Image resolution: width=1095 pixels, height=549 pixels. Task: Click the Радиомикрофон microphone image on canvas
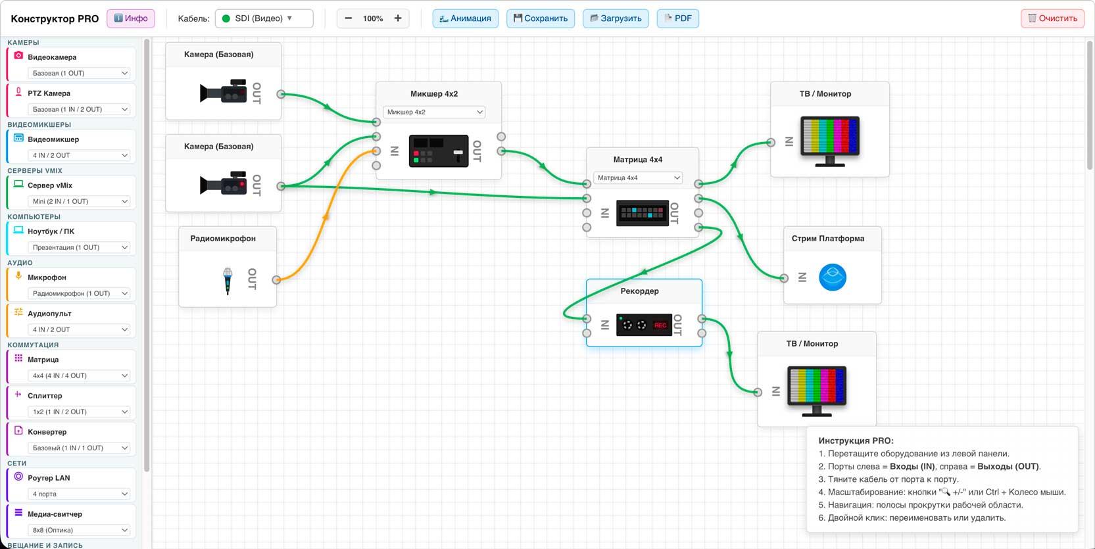(x=228, y=280)
